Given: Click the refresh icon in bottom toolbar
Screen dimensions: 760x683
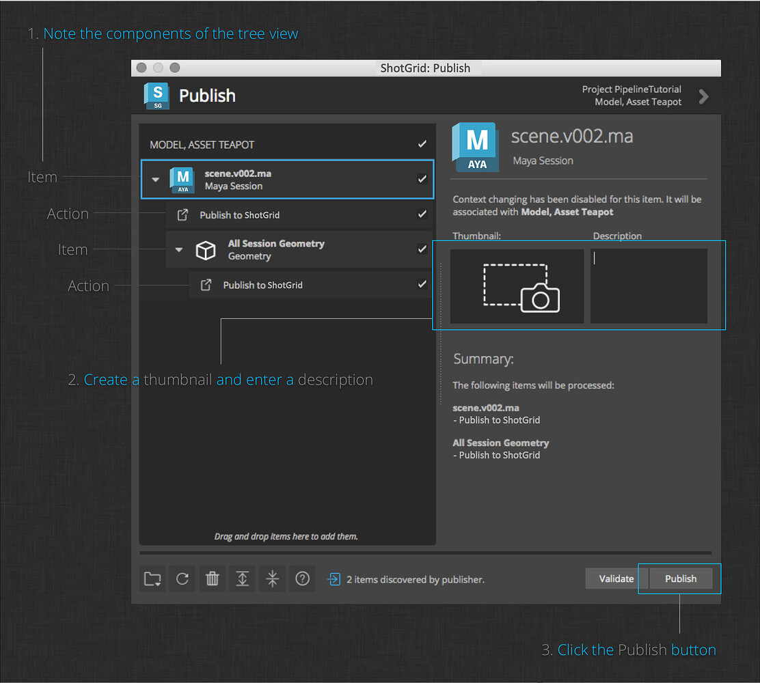Looking at the screenshot, I should [182, 579].
